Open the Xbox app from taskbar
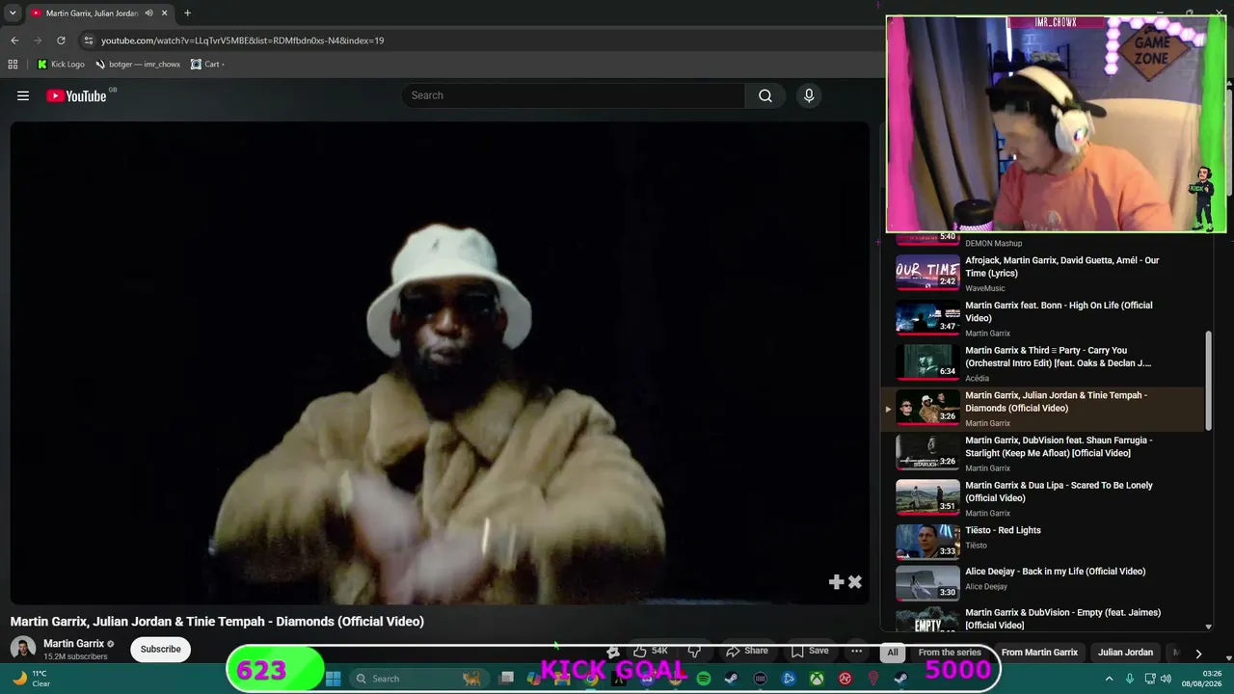Screen dimensions: 1234x694 tap(817, 679)
